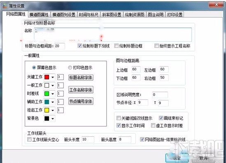Click the 标题与边框间距 input field
The width and height of the screenshot is (226, 163).
point(60,46)
